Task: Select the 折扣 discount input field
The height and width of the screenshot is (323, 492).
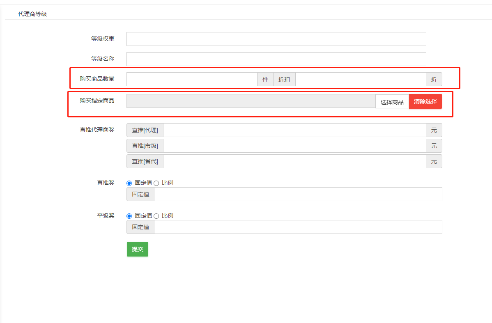Action: click(360, 79)
